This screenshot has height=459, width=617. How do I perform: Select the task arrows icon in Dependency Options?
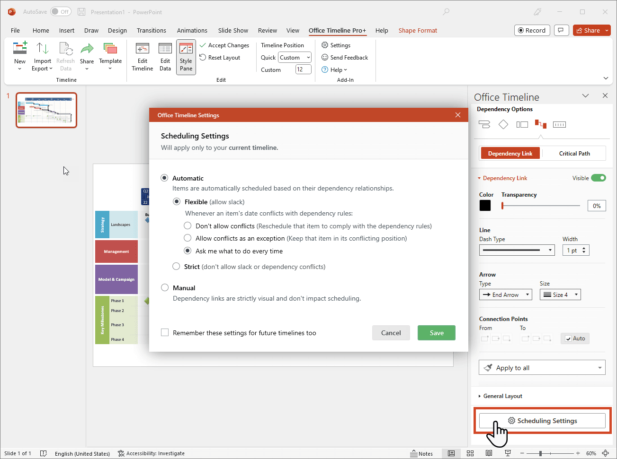[484, 124]
